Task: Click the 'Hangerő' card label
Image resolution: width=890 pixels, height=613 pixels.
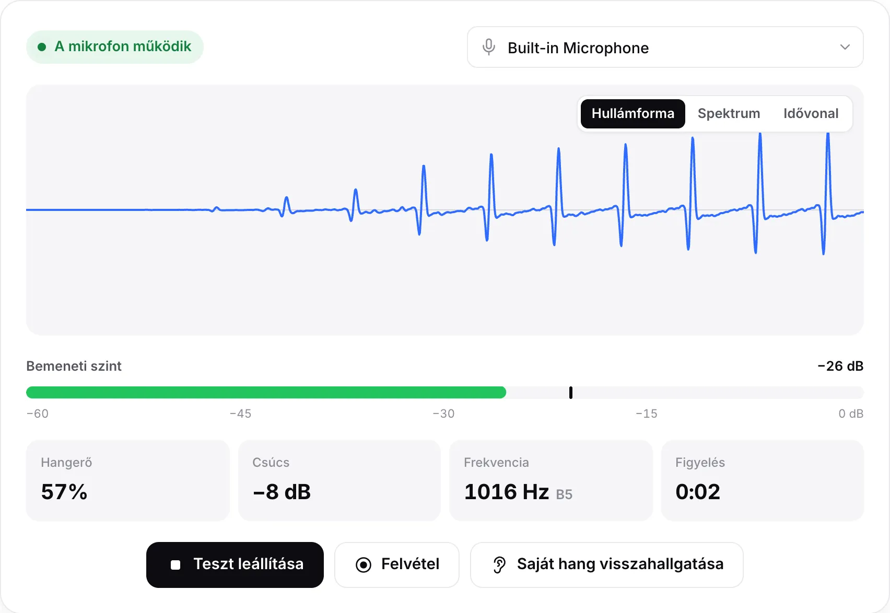Action: 66,463
